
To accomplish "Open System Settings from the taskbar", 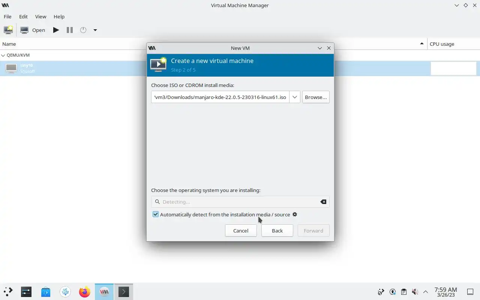I will pyautogui.click(x=26, y=291).
